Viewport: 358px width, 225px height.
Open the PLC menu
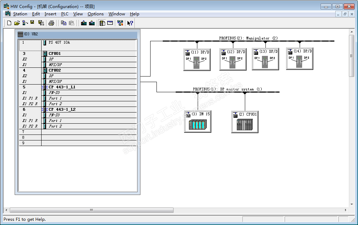[x=65, y=14]
